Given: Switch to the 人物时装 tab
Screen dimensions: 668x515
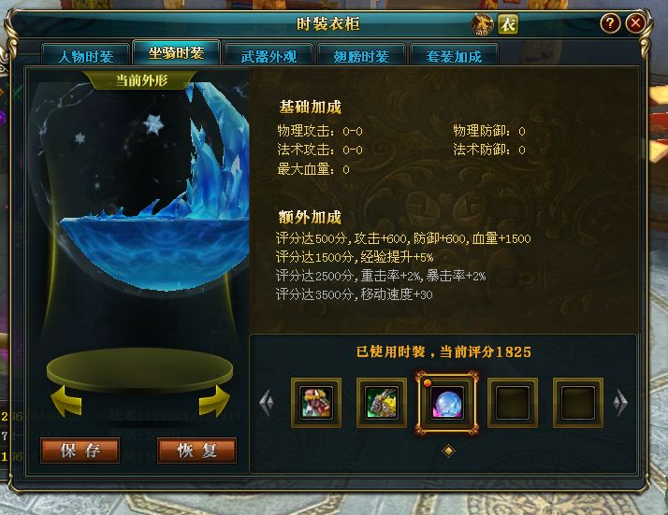Looking at the screenshot, I should pos(86,56).
